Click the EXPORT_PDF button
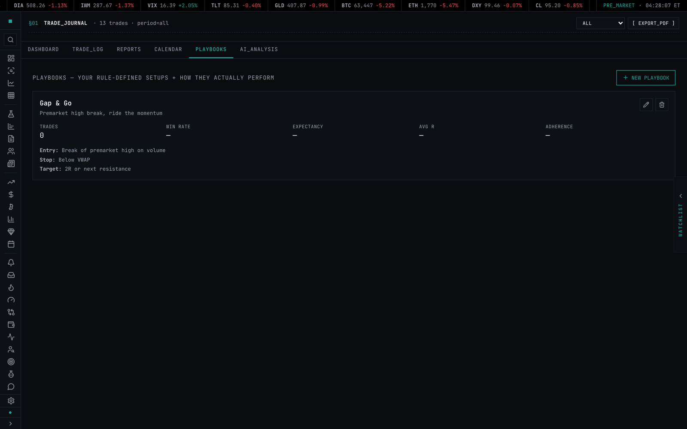The image size is (687, 429). point(653,23)
